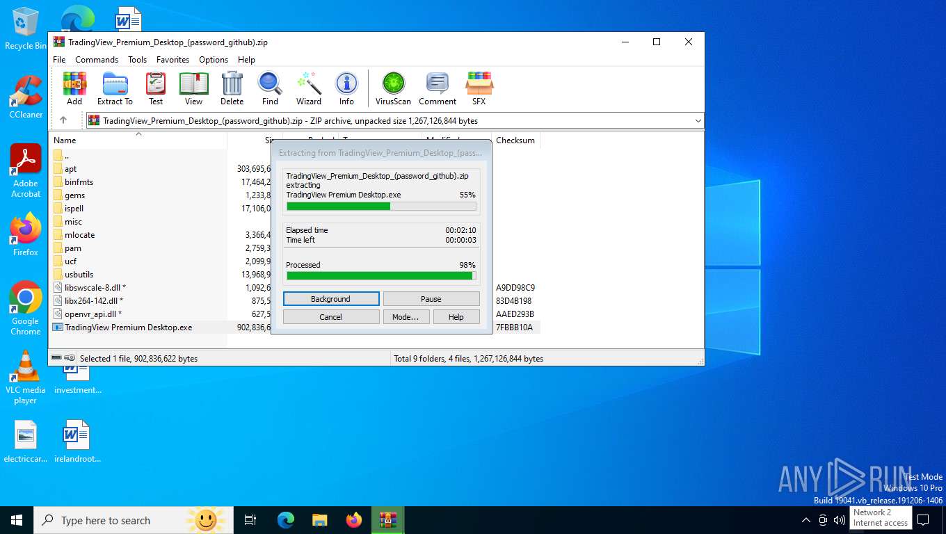The width and height of the screenshot is (946, 534).
Task: Click the Help button in extraction dialog
Action: pos(456,317)
